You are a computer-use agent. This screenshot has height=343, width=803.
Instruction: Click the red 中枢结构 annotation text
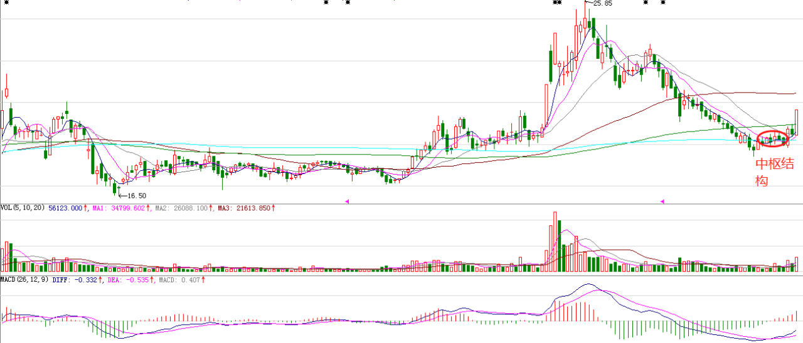point(773,173)
